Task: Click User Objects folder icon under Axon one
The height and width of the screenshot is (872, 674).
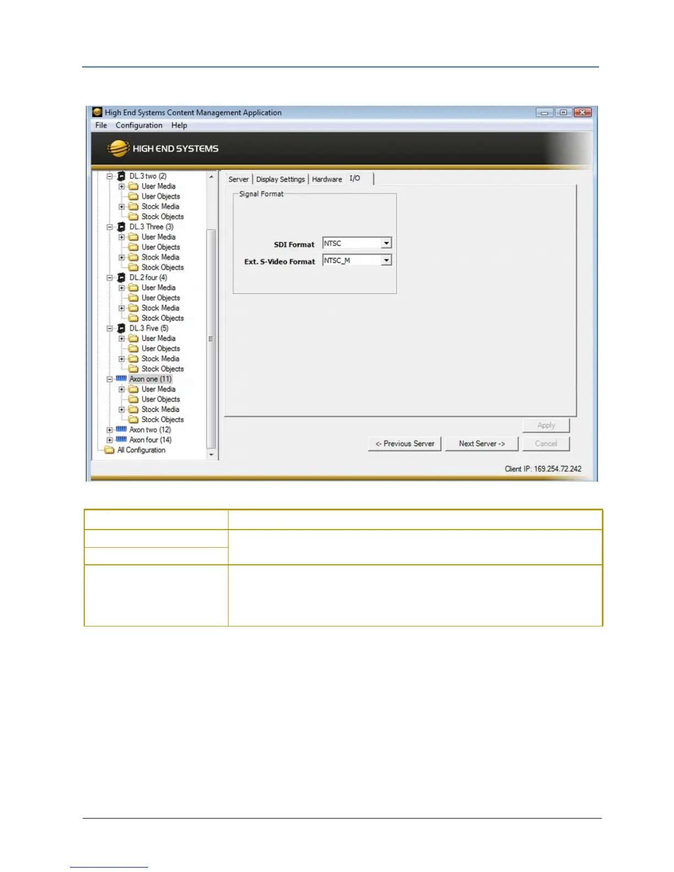Action: pyautogui.click(x=133, y=399)
